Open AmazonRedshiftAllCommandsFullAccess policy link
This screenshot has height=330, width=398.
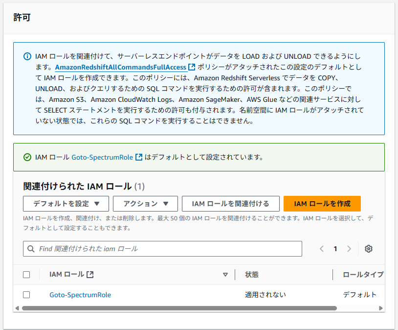[x=121, y=67]
